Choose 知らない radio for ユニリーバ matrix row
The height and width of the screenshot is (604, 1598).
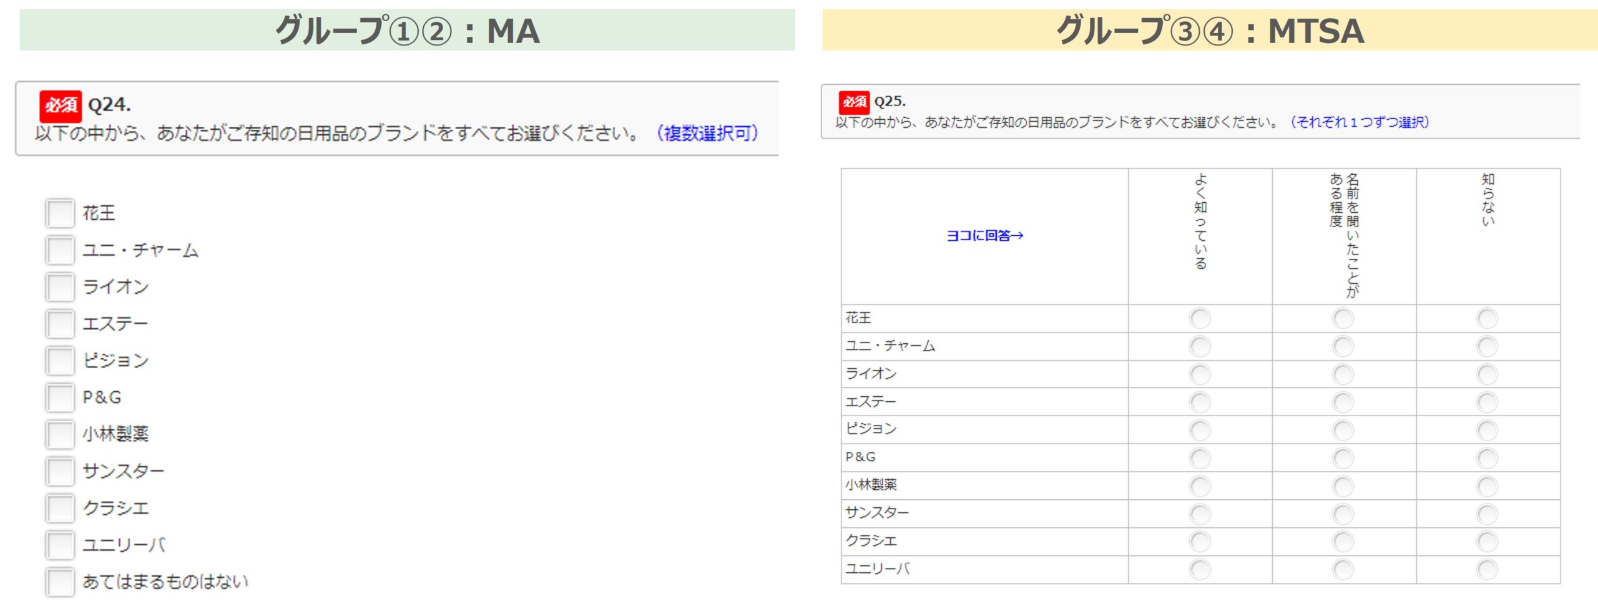(1487, 569)
